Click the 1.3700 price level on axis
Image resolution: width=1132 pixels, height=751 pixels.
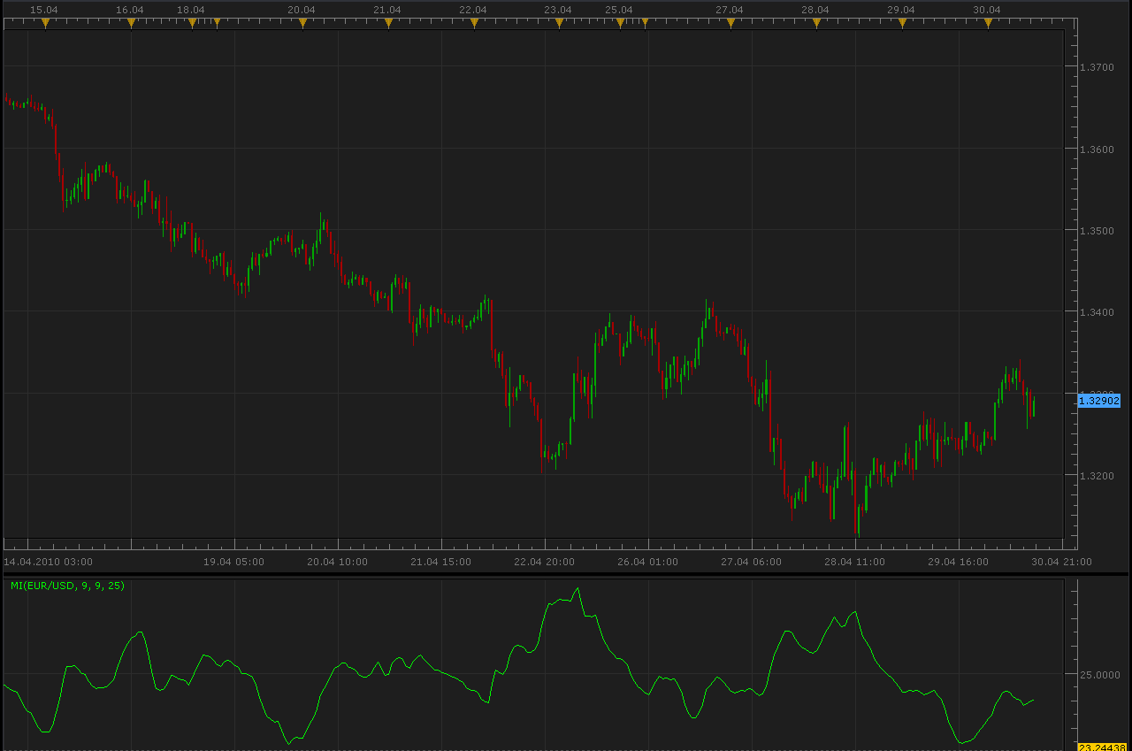click(1098, 66)
